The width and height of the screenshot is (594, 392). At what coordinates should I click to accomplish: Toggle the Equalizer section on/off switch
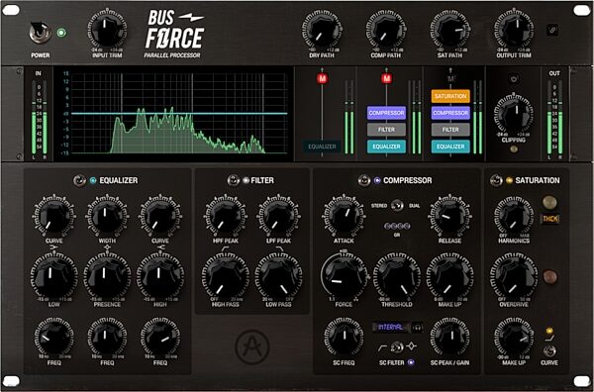pos(80,180)
